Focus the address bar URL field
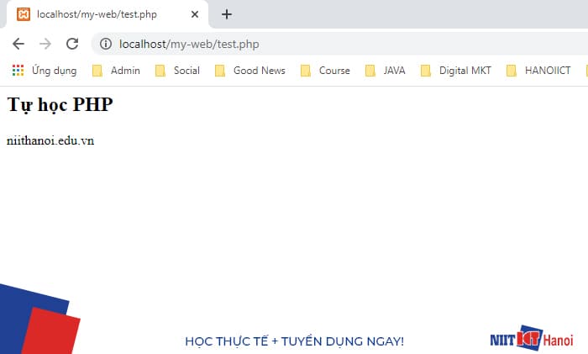This screenshot has width=588, height=354. pyautogui.click(x=339, y=44)
